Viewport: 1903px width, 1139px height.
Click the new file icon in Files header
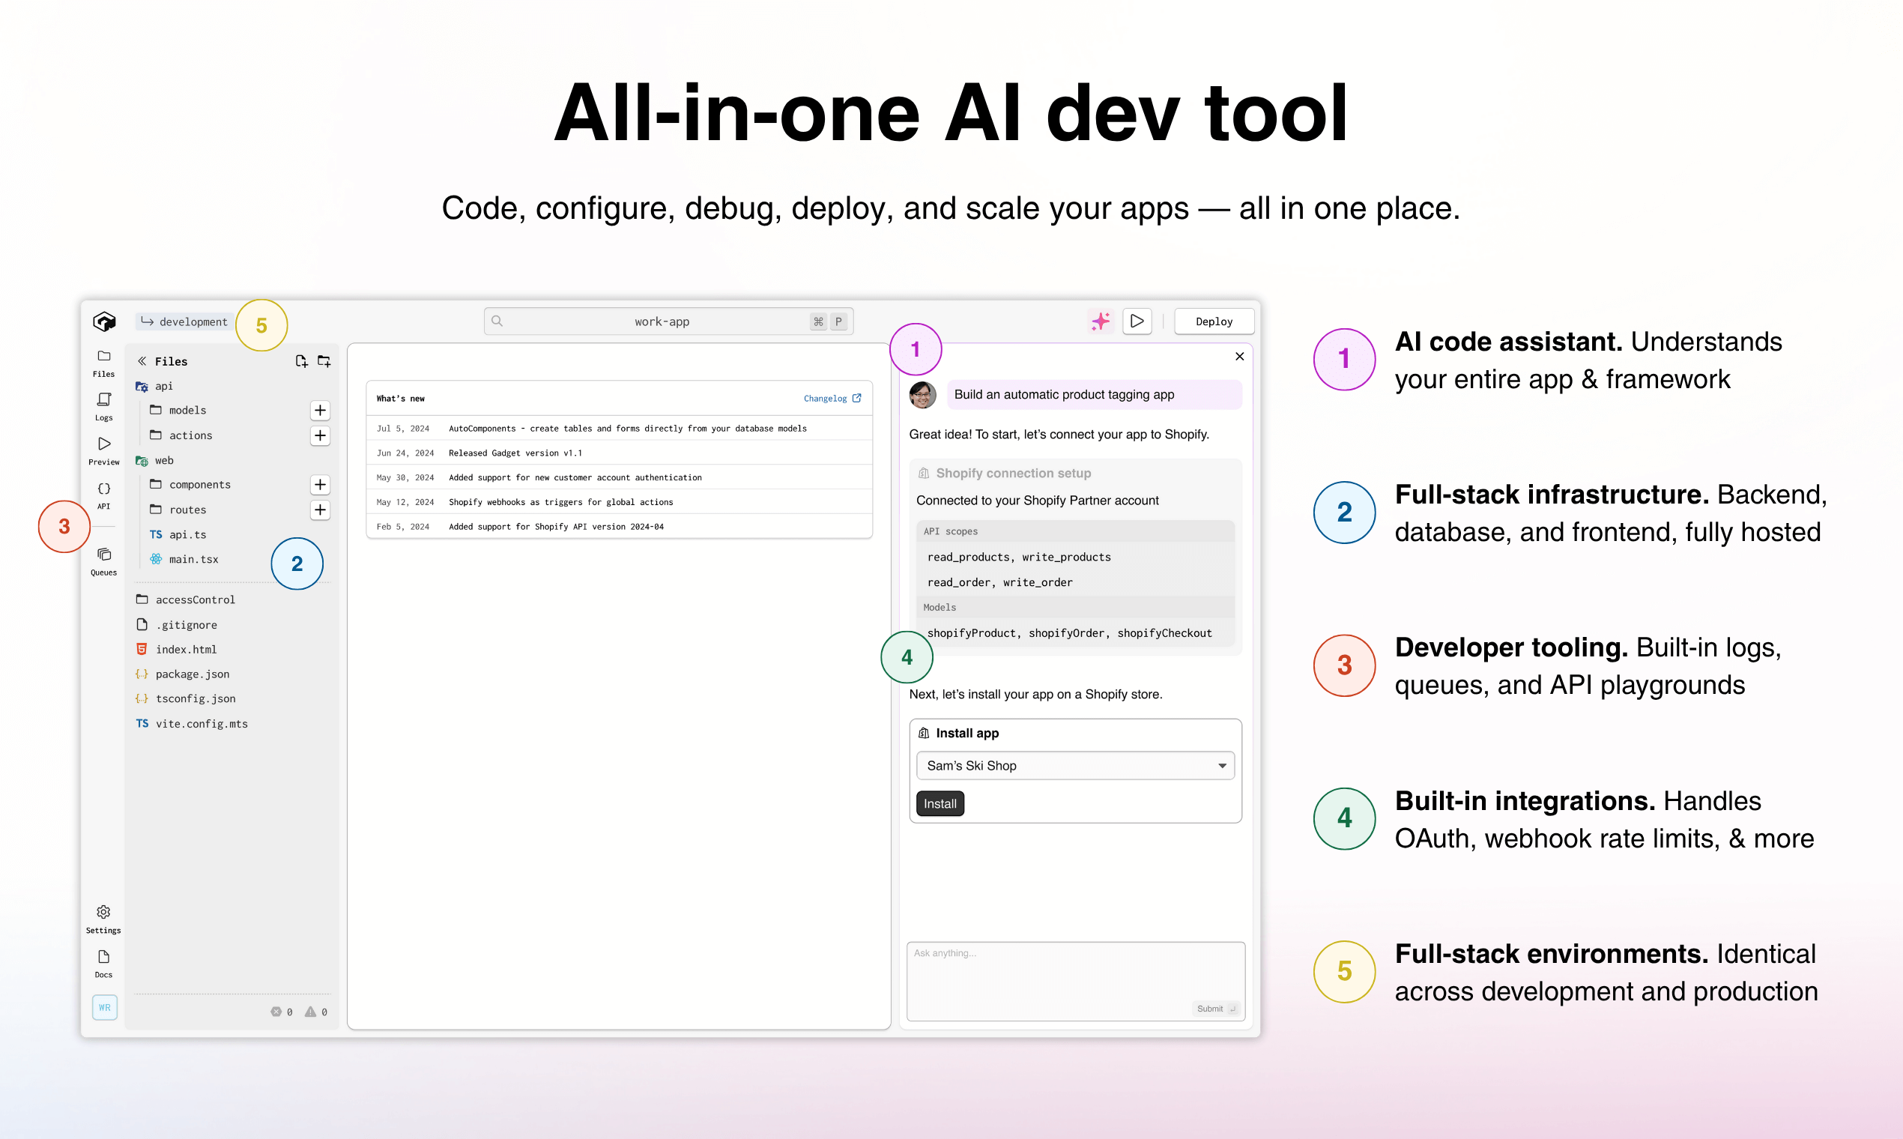300,360
